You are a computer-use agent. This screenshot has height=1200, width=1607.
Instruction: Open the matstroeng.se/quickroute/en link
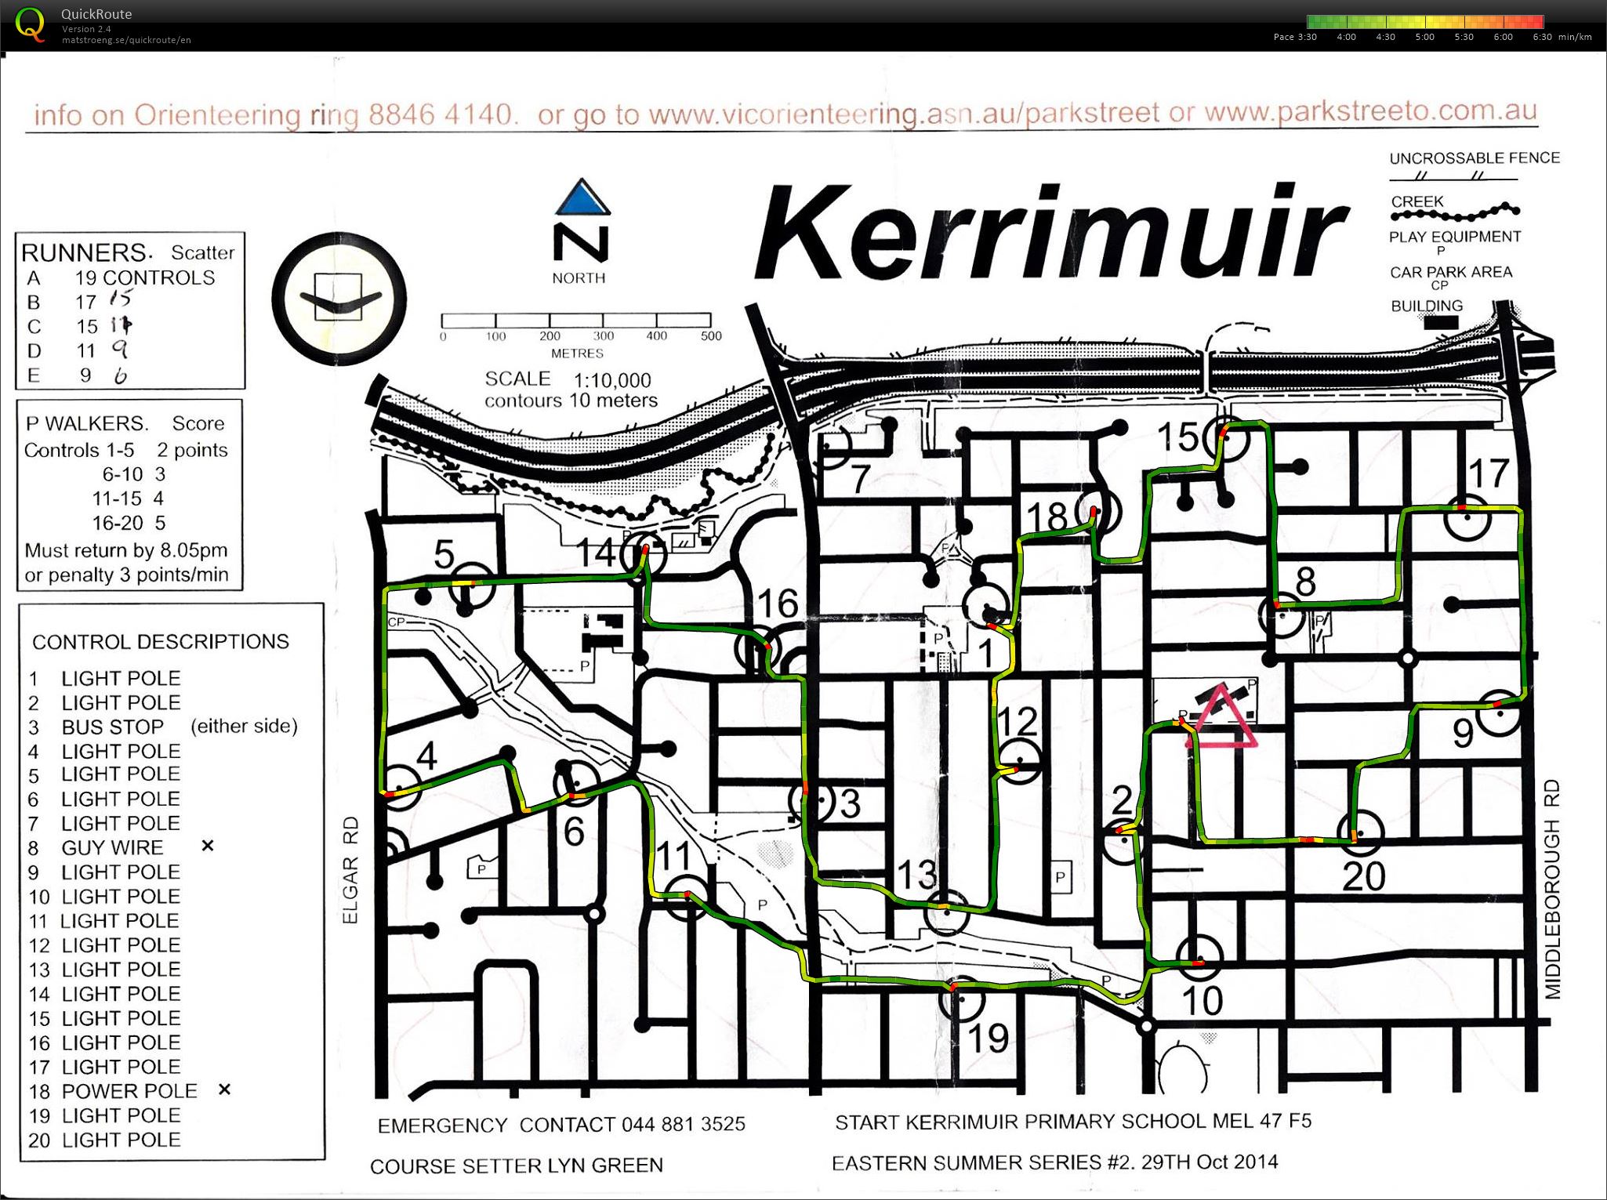click(x=126, y=40)
